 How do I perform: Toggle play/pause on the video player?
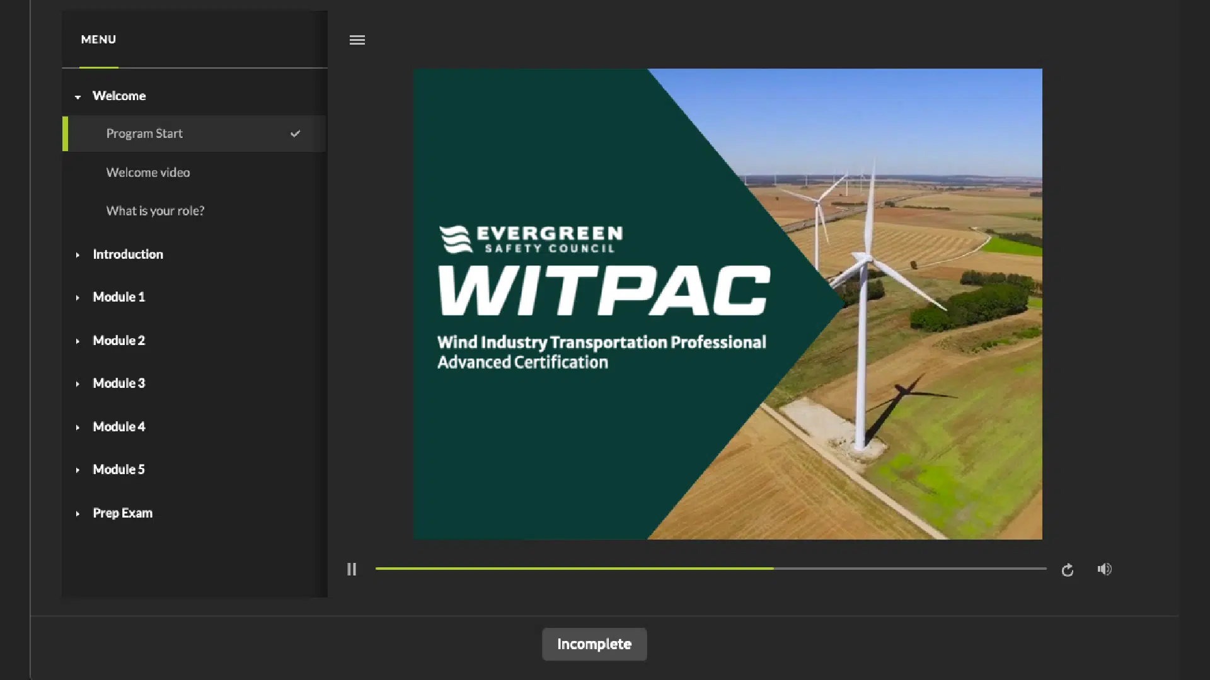(x=352, y=569)
